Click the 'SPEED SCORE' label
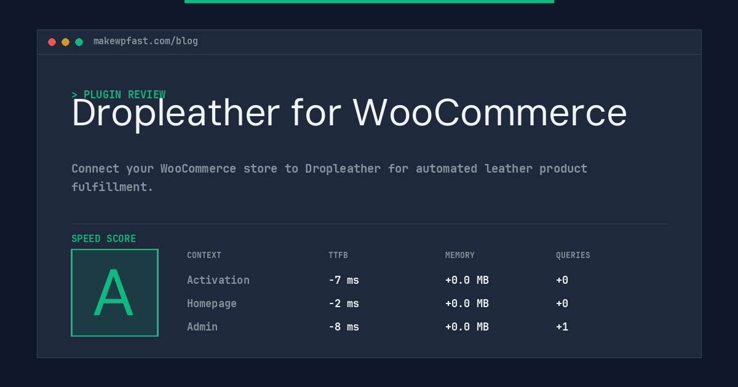This screenshot has width=738, height=387. pyautogui.click(x=104, y=239)
